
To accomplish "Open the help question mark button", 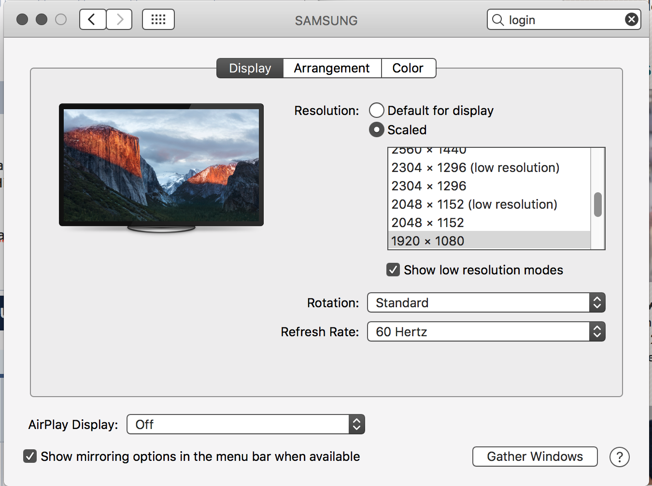I will [x=620, y=457].
